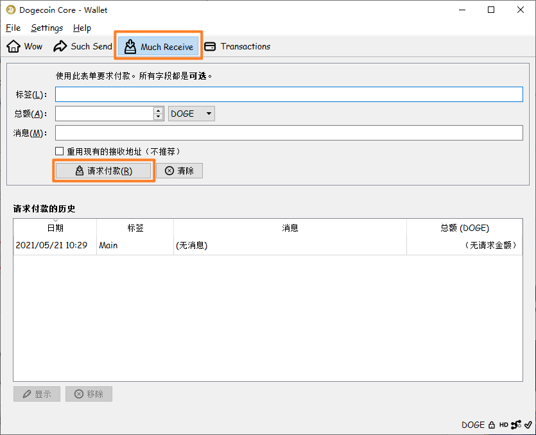Focus the 标签(L) label input field
This screenshot has height=435, width=536.
click(x=289, y=94)
